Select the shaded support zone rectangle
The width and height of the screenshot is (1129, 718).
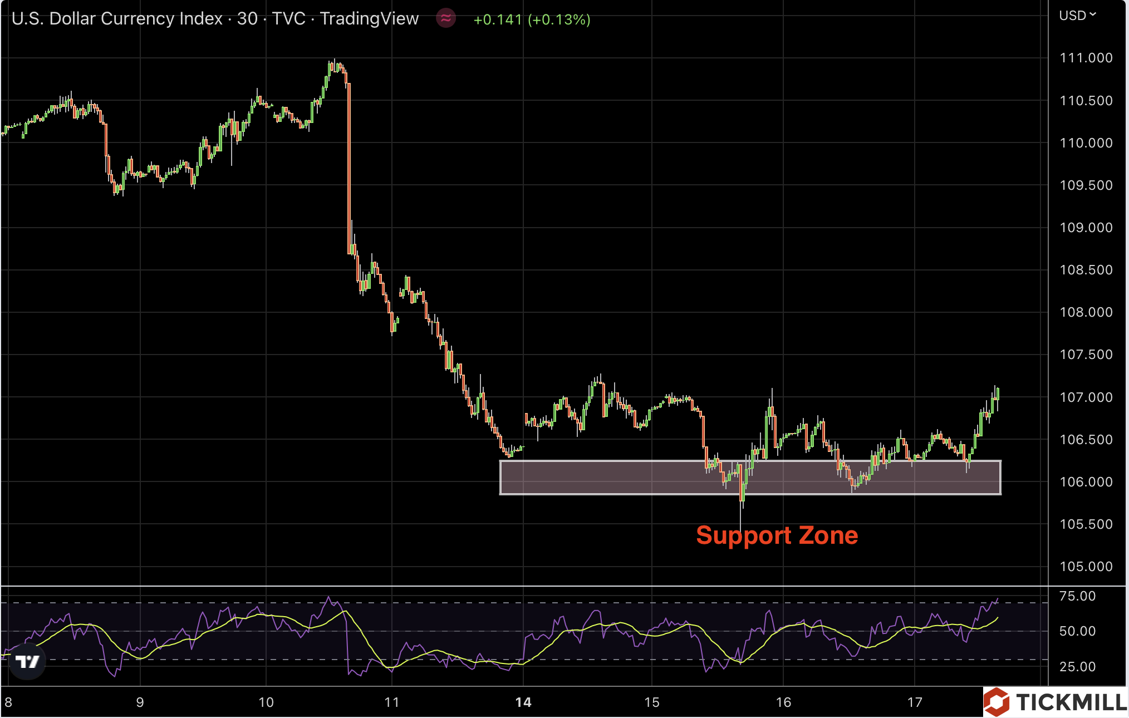coord(612,478)
